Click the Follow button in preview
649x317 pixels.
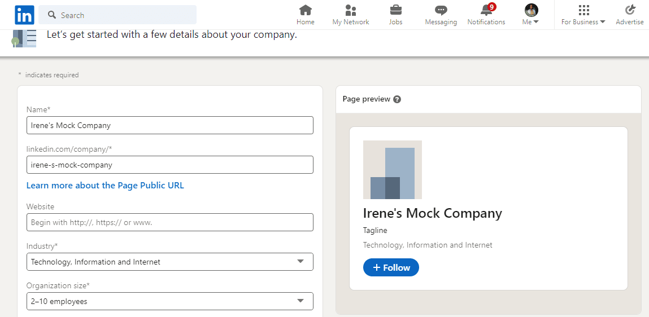391,267
